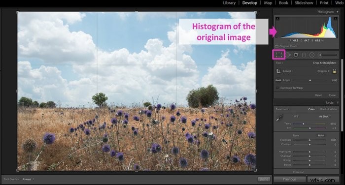Click the Tint slider handle
Screen dimensions: 345x185
click(310, 128)
